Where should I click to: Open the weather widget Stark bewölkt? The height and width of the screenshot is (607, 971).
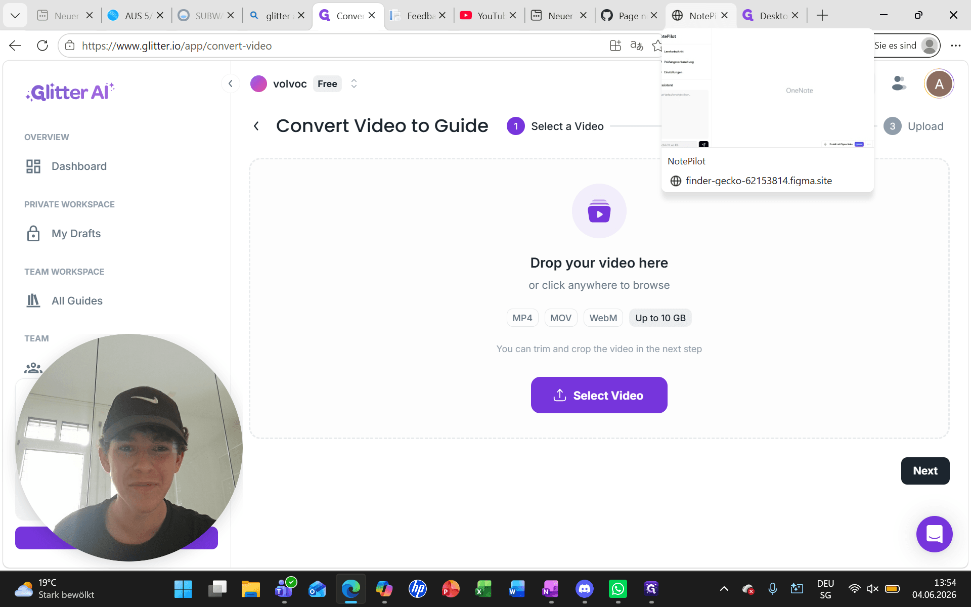point(56,589)
